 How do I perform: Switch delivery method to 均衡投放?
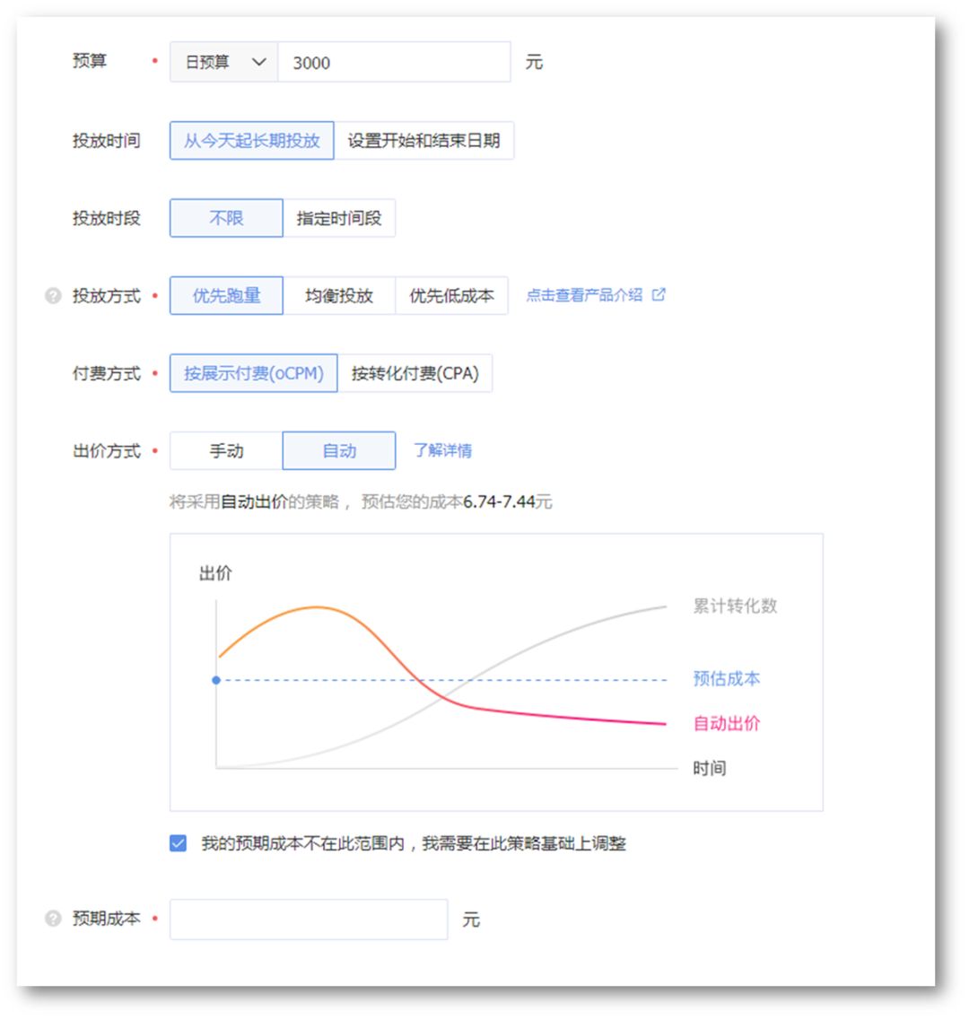coord(339,295)
